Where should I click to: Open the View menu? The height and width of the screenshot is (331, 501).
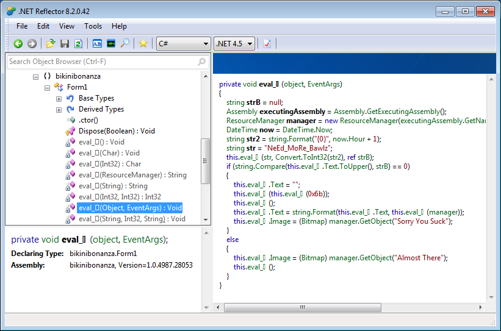click(x=67, y=26)
